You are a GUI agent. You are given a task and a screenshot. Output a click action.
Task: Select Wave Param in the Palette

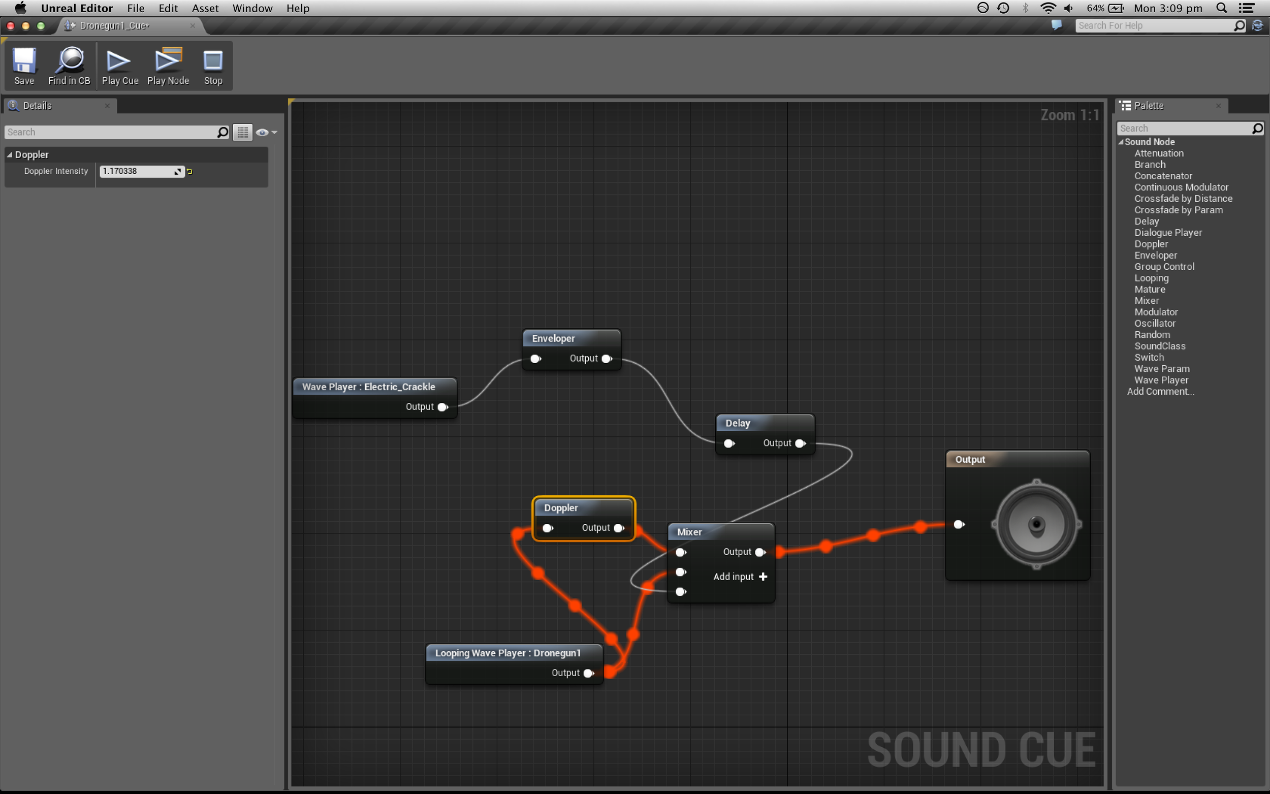coord(1162,369)
